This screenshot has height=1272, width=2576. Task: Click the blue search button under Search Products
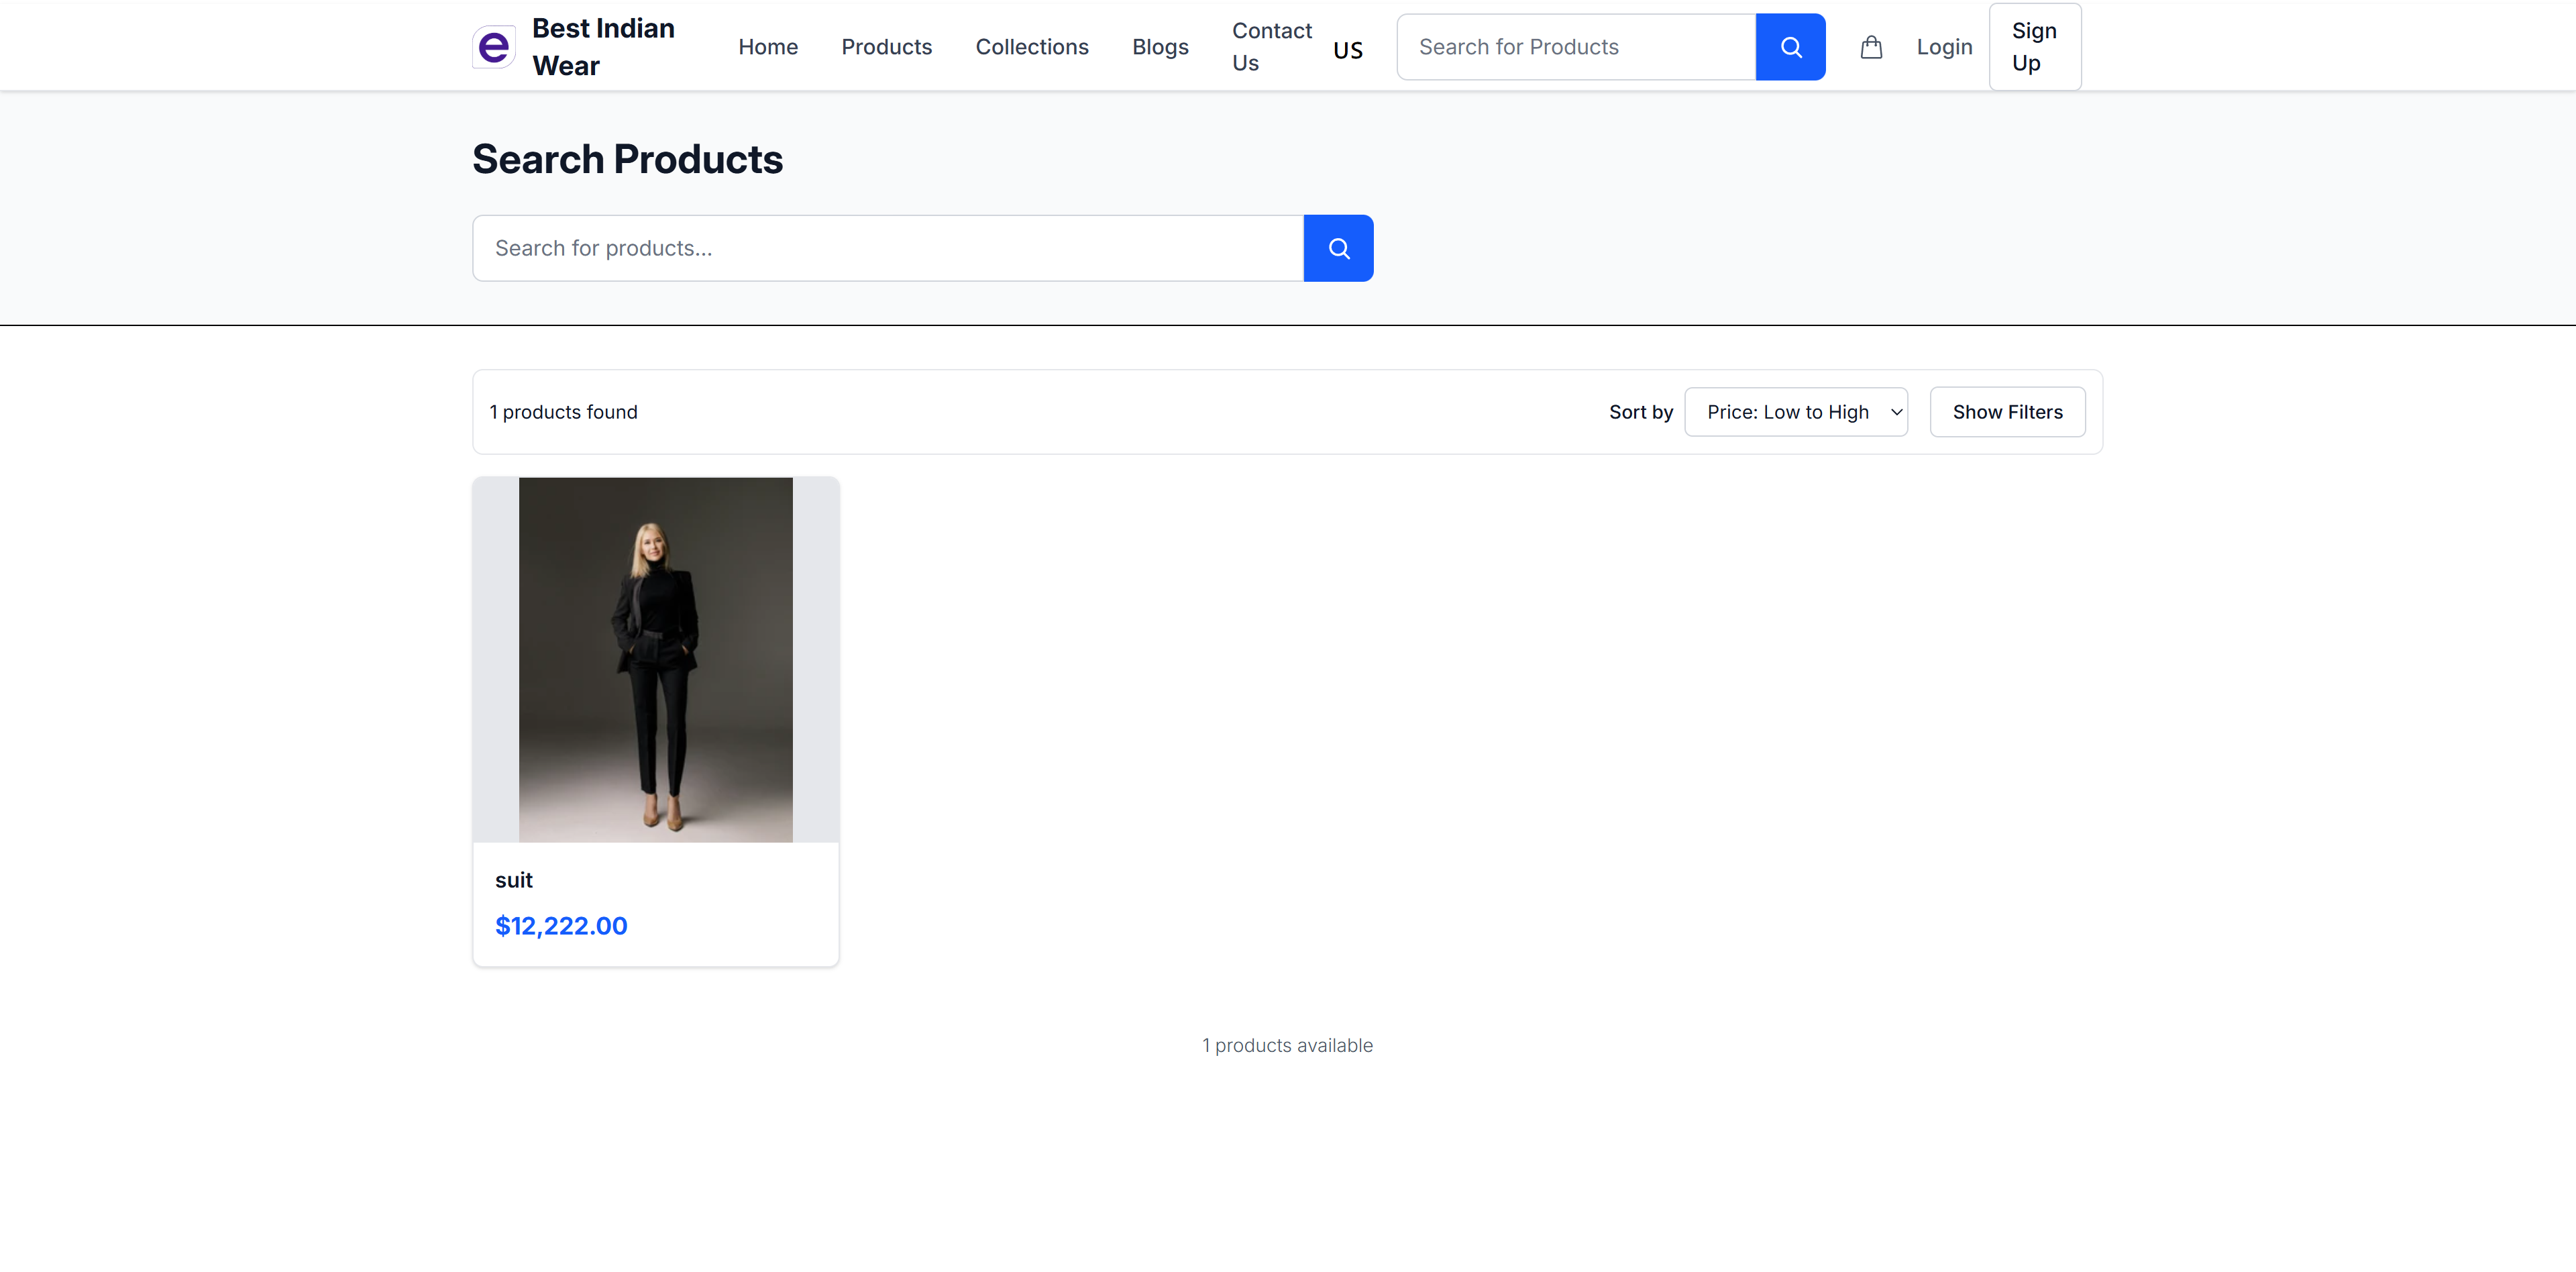point(1338,247)
